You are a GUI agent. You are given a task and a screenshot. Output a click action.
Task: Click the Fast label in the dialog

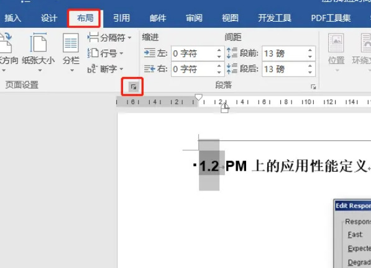(x=355, y=234)
